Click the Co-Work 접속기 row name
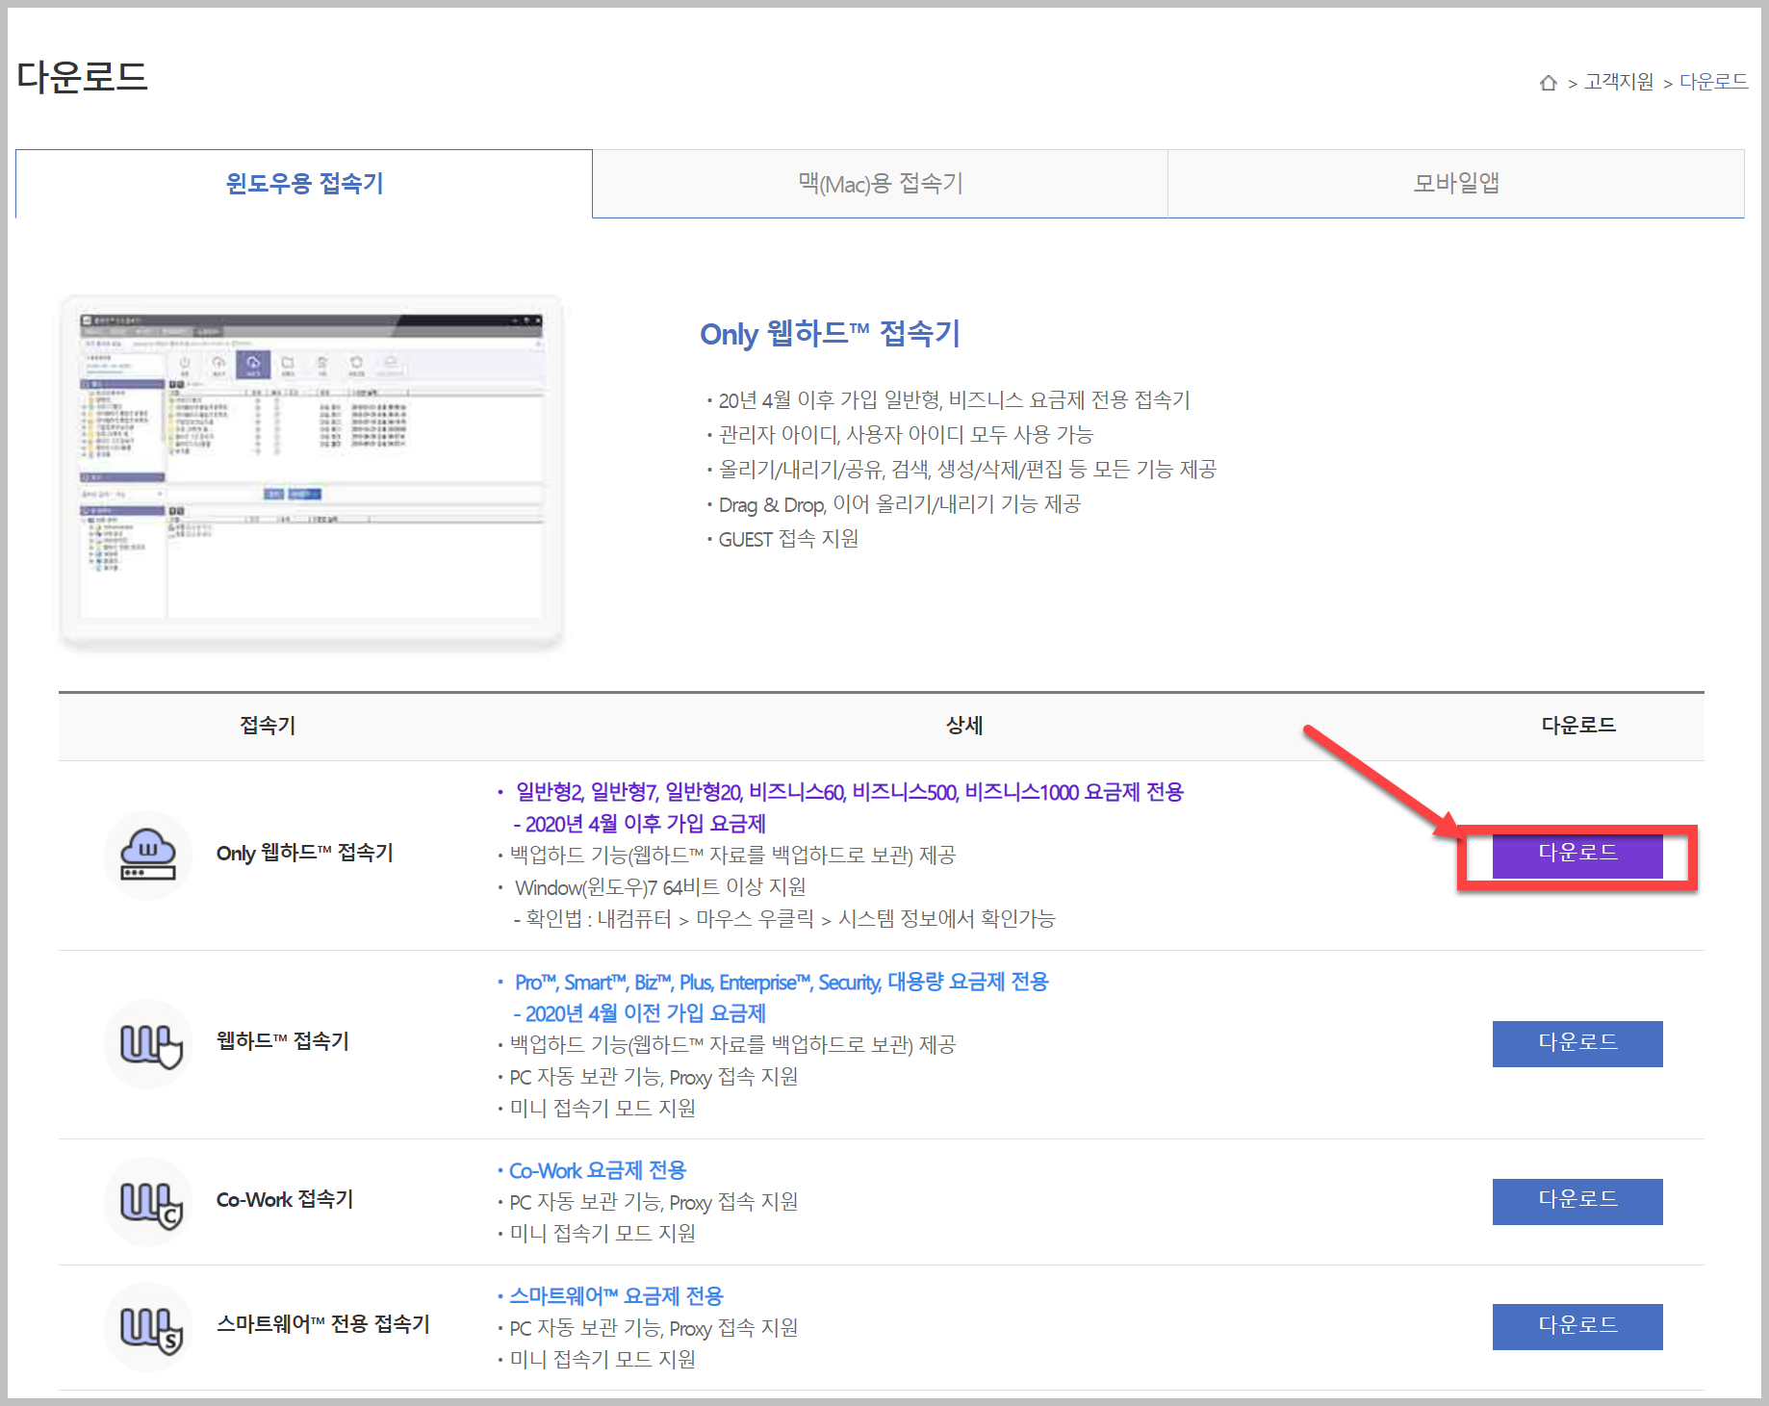 (284, 1200)
